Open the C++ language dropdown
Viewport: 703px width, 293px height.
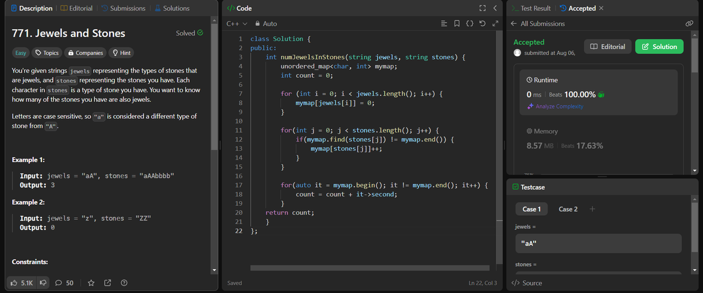tap(237, 24)
